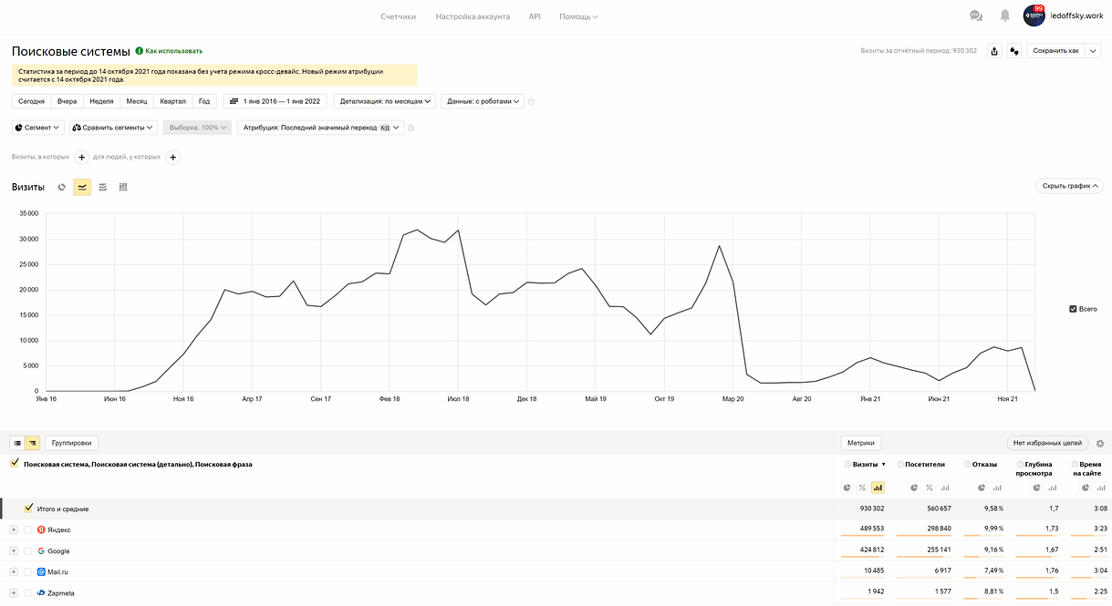This screenshot has width=1112, height=606.
Task: Select the stacked area chart icon
Action: (102, 187)
